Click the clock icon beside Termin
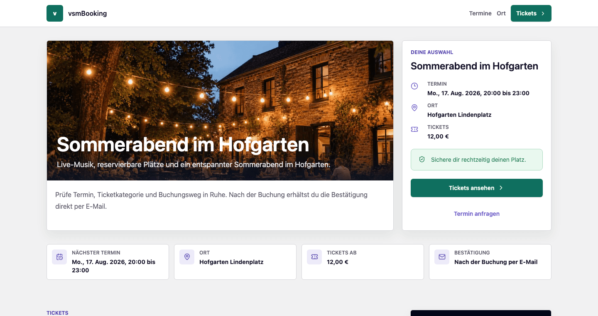598x316 pixels. pyautogui.click(x=414, y=86)
